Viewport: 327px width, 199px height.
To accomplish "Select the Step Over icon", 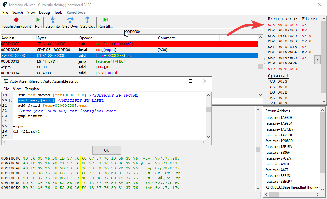I will click(70, 20).
